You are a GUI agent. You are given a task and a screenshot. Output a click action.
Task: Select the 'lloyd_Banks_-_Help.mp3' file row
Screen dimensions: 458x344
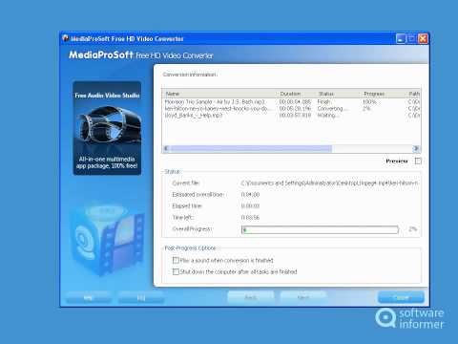click(291, 116)
